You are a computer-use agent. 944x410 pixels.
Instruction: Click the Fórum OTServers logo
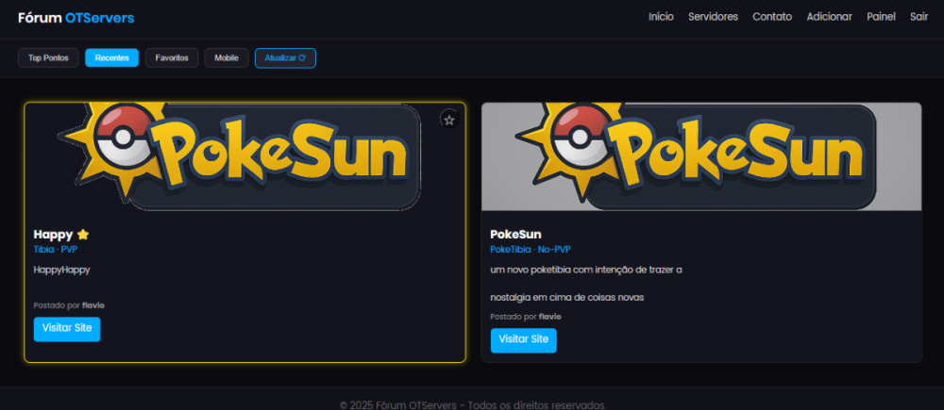[76, 17]
